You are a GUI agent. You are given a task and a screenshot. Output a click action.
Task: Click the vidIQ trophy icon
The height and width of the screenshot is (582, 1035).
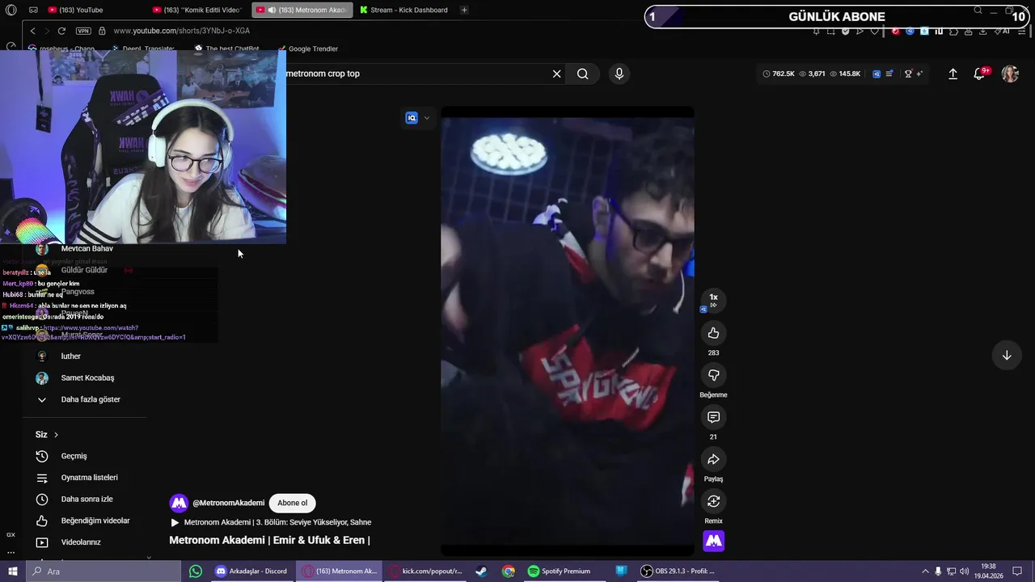(x=908, y=74)
